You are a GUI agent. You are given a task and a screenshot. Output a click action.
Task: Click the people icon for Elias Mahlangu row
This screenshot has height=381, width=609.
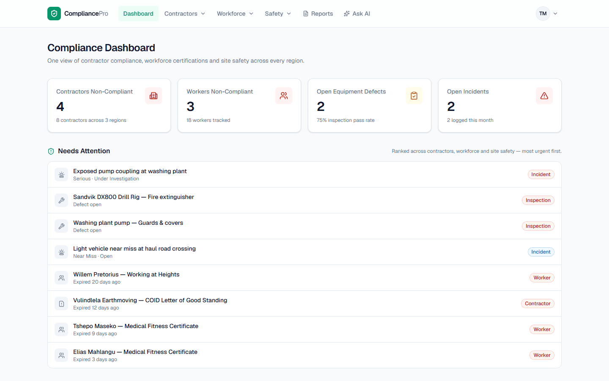(61, 355)
